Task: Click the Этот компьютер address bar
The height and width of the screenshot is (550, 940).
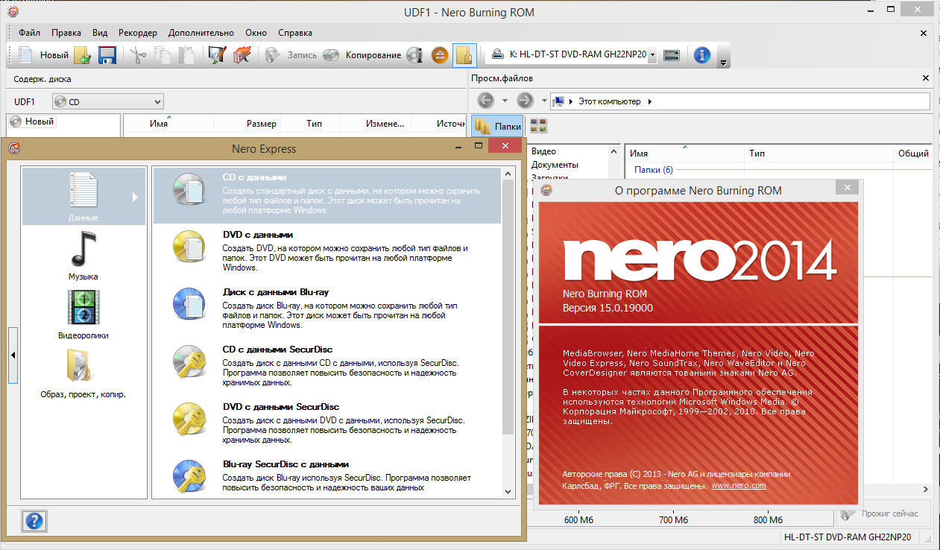Action: [x=741, y=101]
